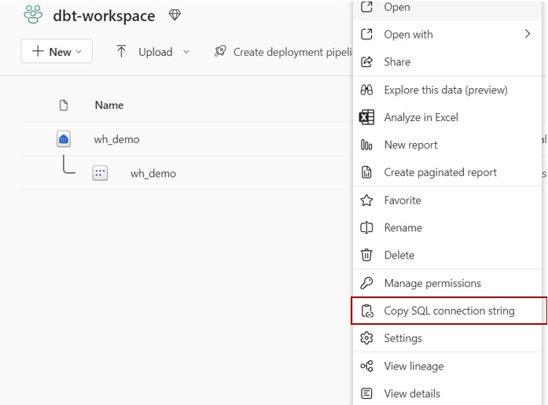Viewport: 548px width, 405px height.
Task: Click the wh_demo warehouse icon
Action: [64, 139]
